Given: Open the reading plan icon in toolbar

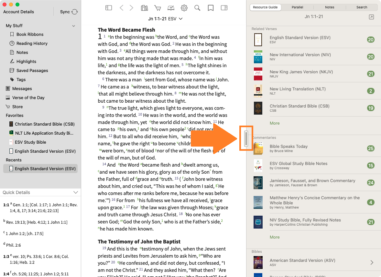Looking at the screenshot, I should click(171, 8).
